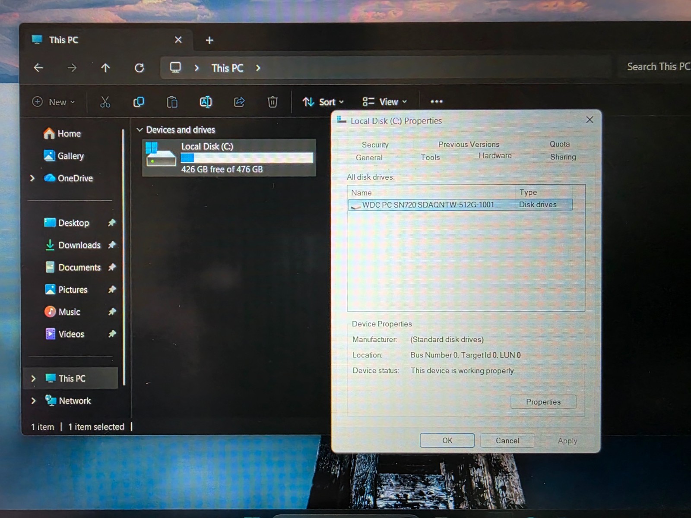Click the Search This PC field
Viewport: 691px width, 518px height.
coord(656,66)
